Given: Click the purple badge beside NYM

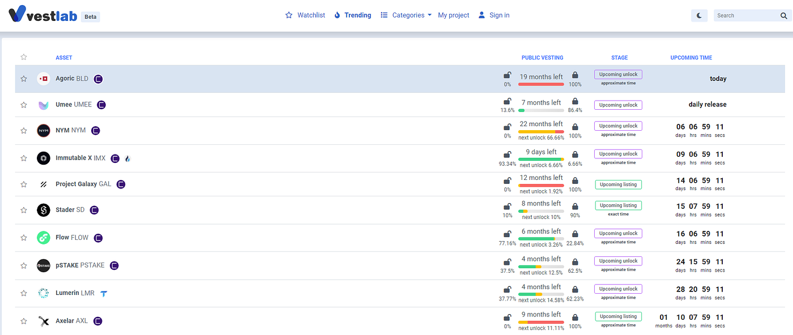Looking at the screenshot, I should (x=96, y=130).
